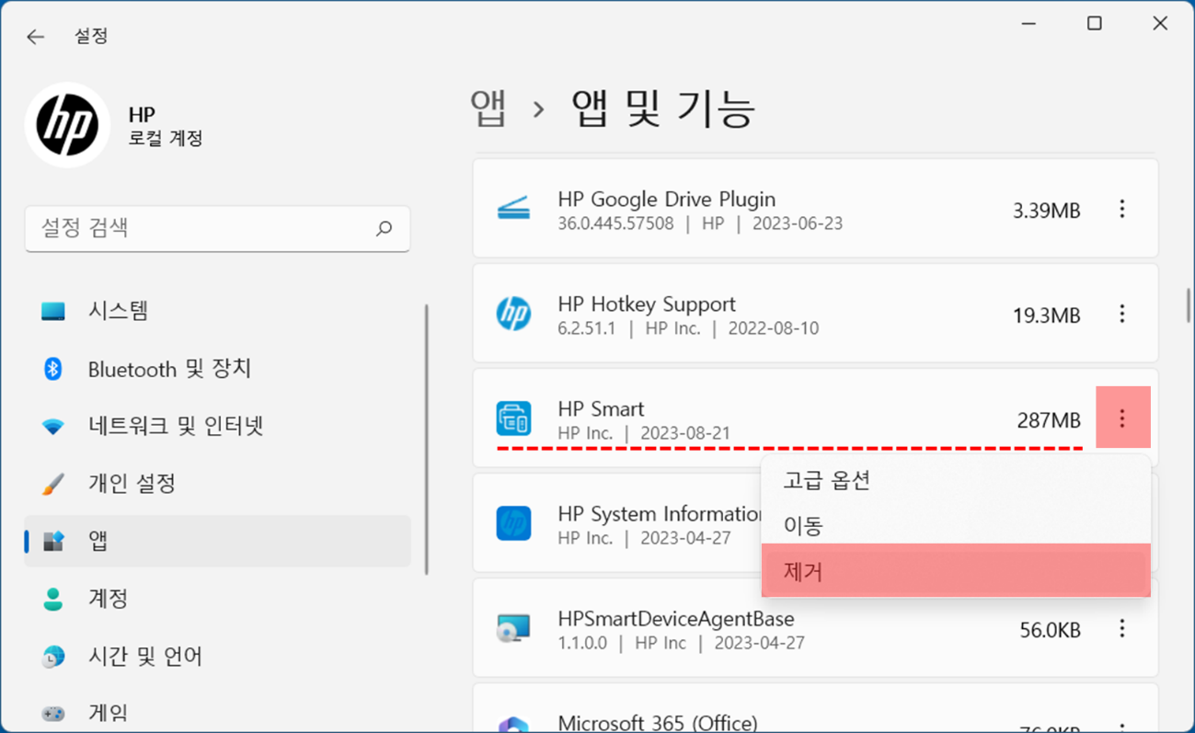Click the 19.3MB size value
This screenshot has height=733, width=1195.
(x=1046, y=315)
